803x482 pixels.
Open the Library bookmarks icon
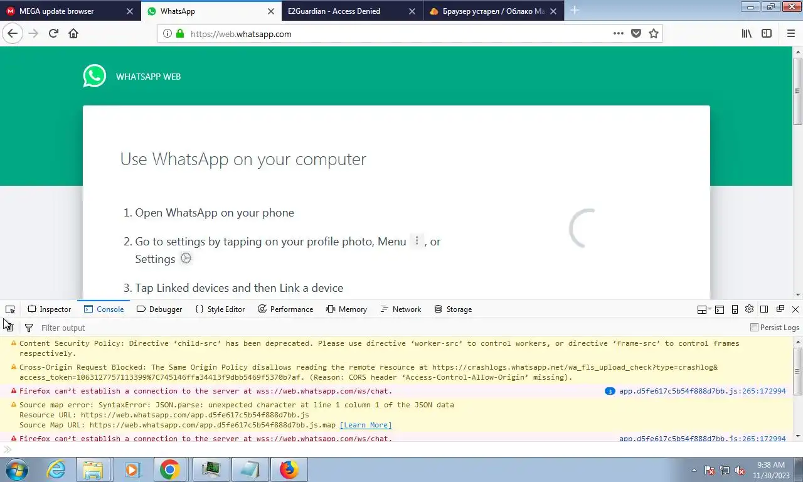(x=747, y=34)
